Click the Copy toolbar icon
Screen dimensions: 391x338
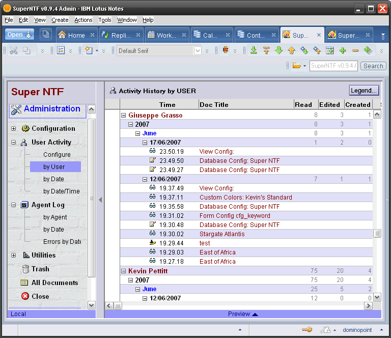coord(26,50)
